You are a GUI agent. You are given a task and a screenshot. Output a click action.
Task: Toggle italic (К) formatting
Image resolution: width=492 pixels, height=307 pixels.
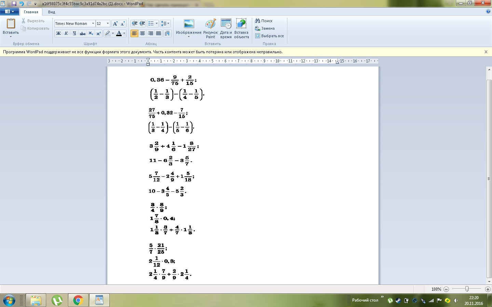click(66, 33)
